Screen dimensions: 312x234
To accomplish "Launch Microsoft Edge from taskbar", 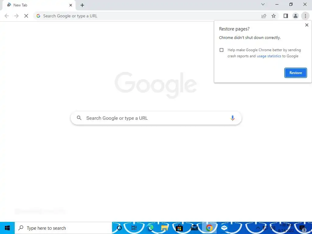I will coord(150,228).
